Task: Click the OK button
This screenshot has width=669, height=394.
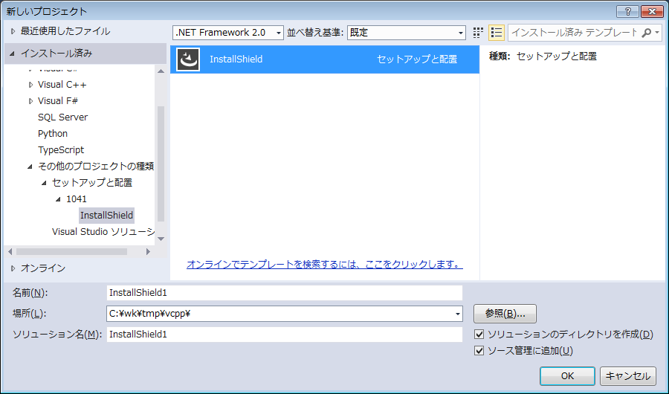Action: pyautogui.click(x=567, y=376)
